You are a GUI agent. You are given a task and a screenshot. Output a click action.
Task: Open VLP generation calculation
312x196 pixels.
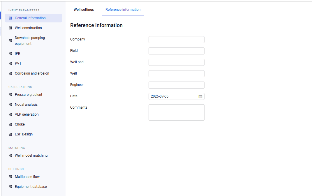(x=34, y=115)
